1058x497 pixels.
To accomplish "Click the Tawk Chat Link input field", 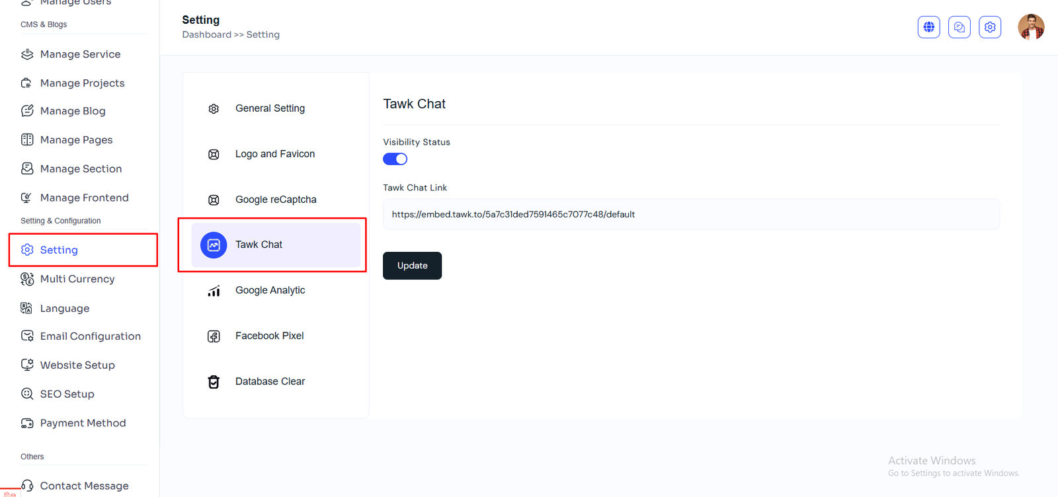I will tap(690, 215).
